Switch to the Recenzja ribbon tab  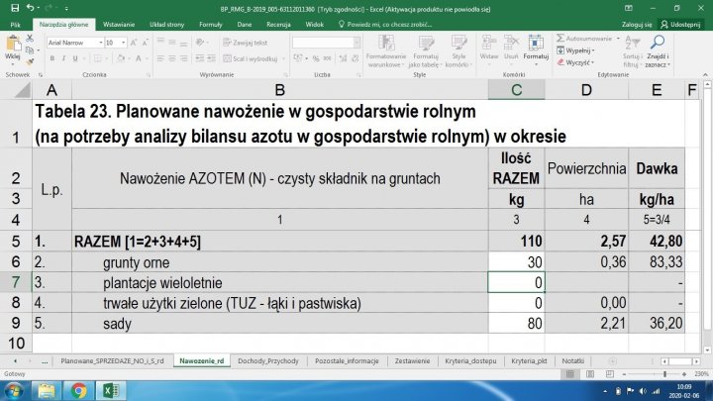tap(278, 25)
